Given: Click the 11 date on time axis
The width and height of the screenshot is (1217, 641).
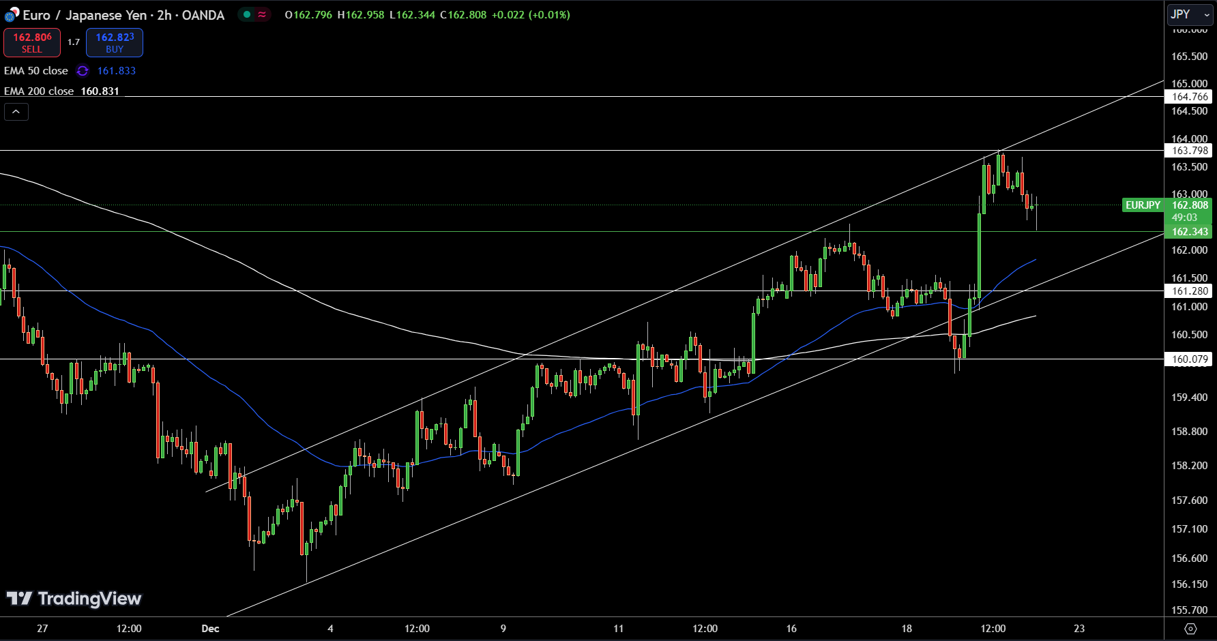Looking at the screenshot, I should tap(619, 629).
